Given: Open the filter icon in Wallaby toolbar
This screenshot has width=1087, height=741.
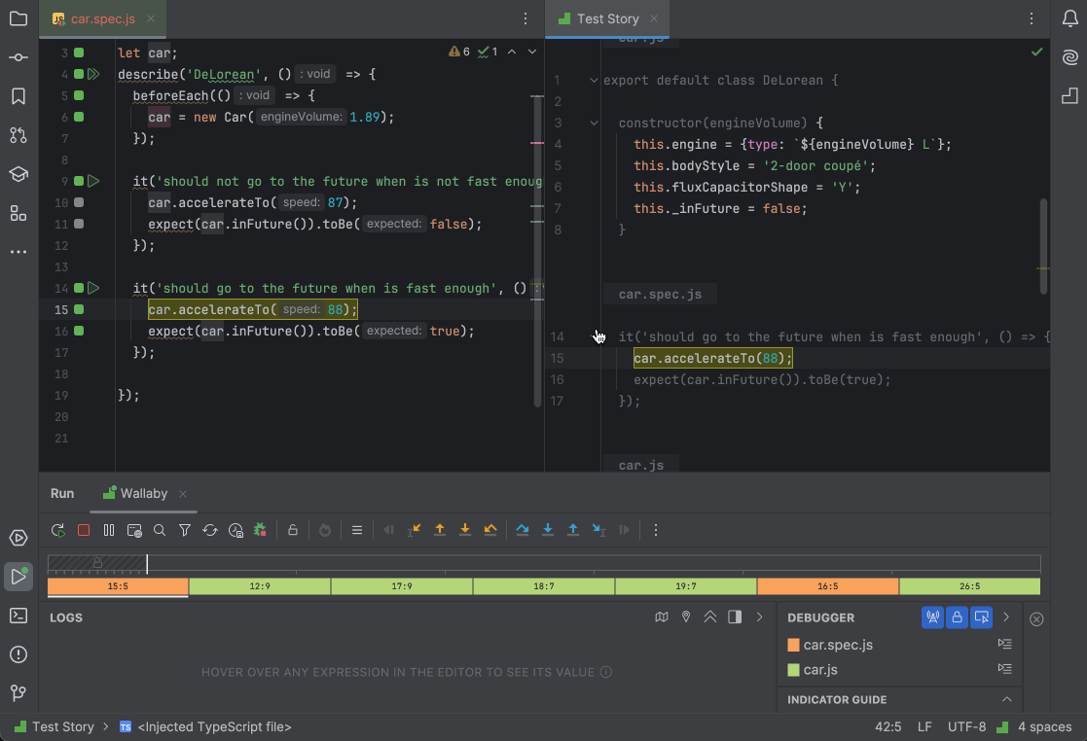Looking at the screenshot, I should click(x=186, y=530).
